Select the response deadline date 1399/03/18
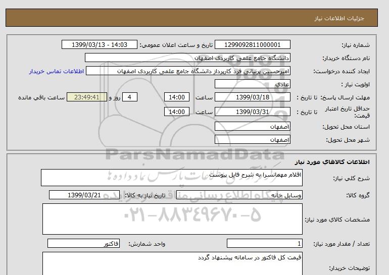 click(x=252, y=97)
